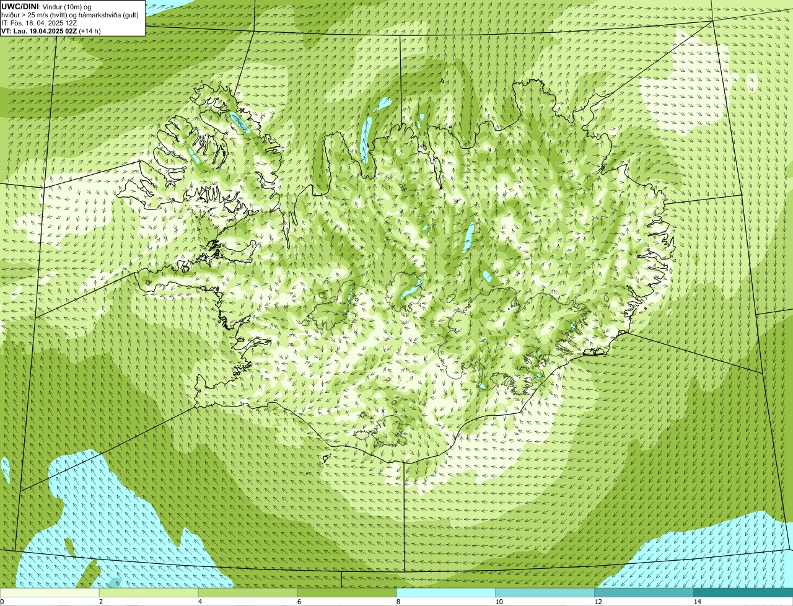Click the legend scale label '6'
This screenshot has height=606, width=793.
point(299,602)
